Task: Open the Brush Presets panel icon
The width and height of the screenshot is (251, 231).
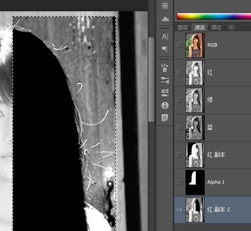Action: 165,67
